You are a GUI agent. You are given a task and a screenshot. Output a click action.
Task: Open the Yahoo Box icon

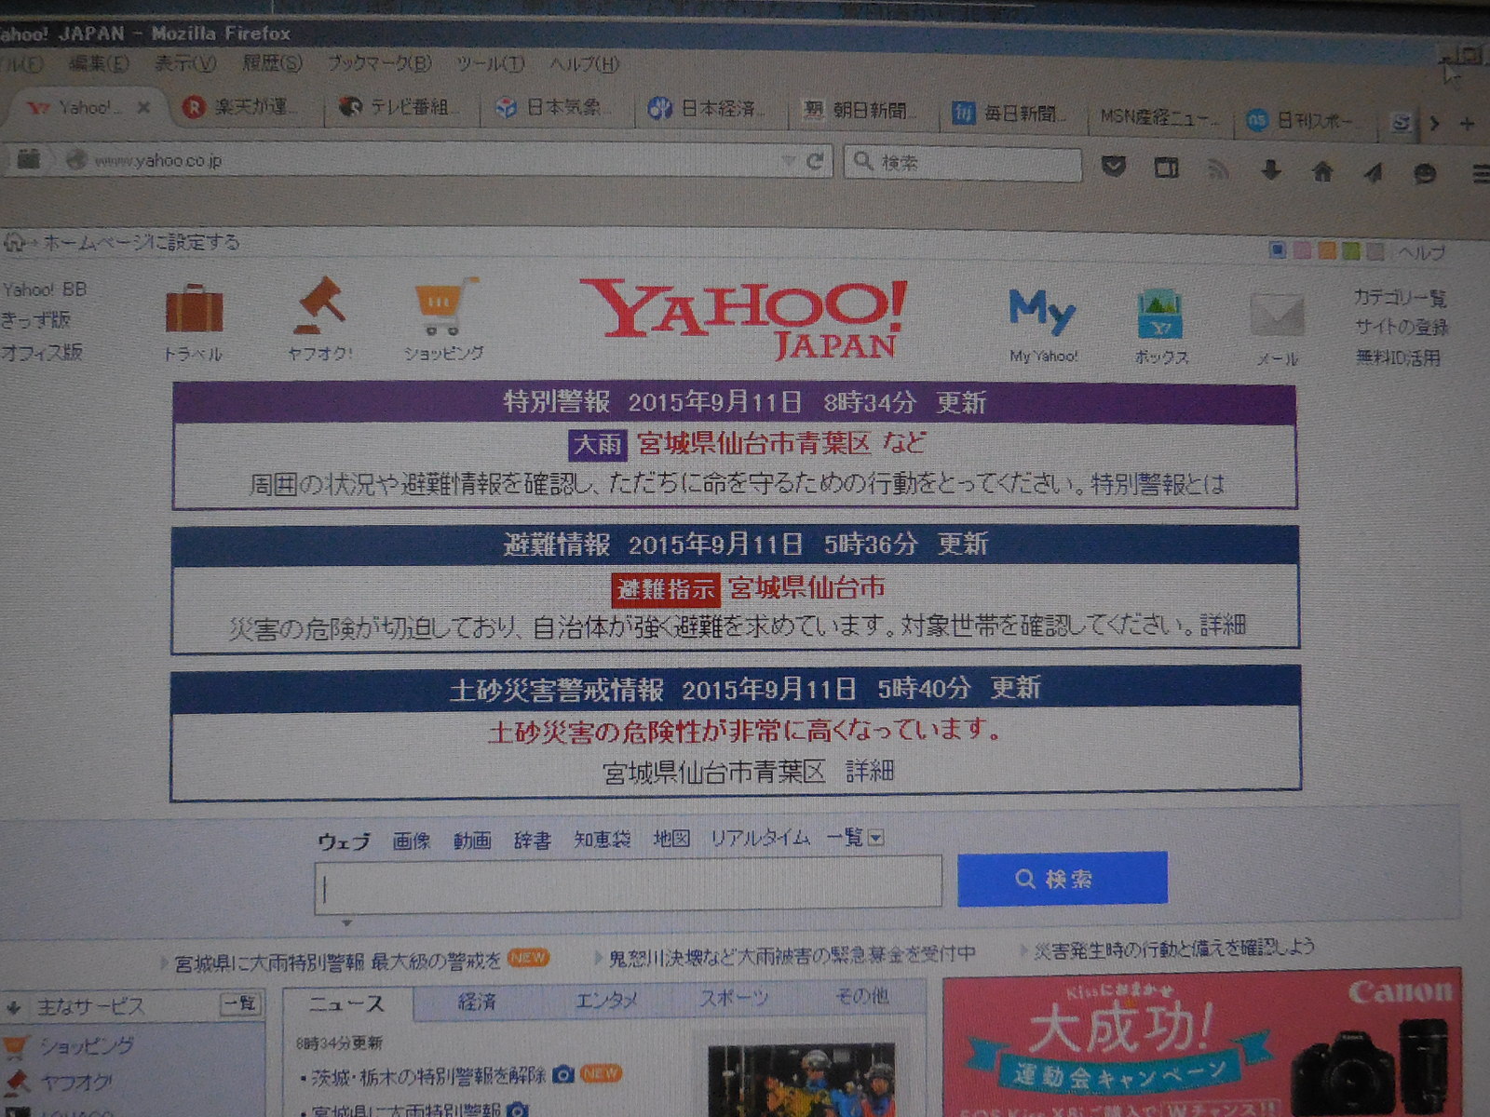(x=1160, y=315)
